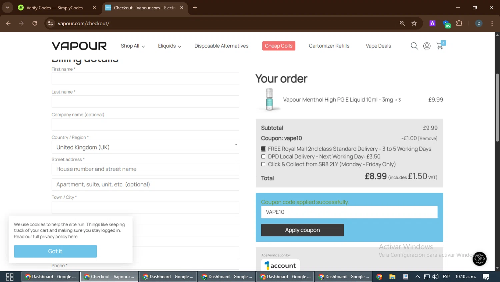Click the browser address bar URL
The height and width of the screenshot is (282, 500).
coord(83,23)
